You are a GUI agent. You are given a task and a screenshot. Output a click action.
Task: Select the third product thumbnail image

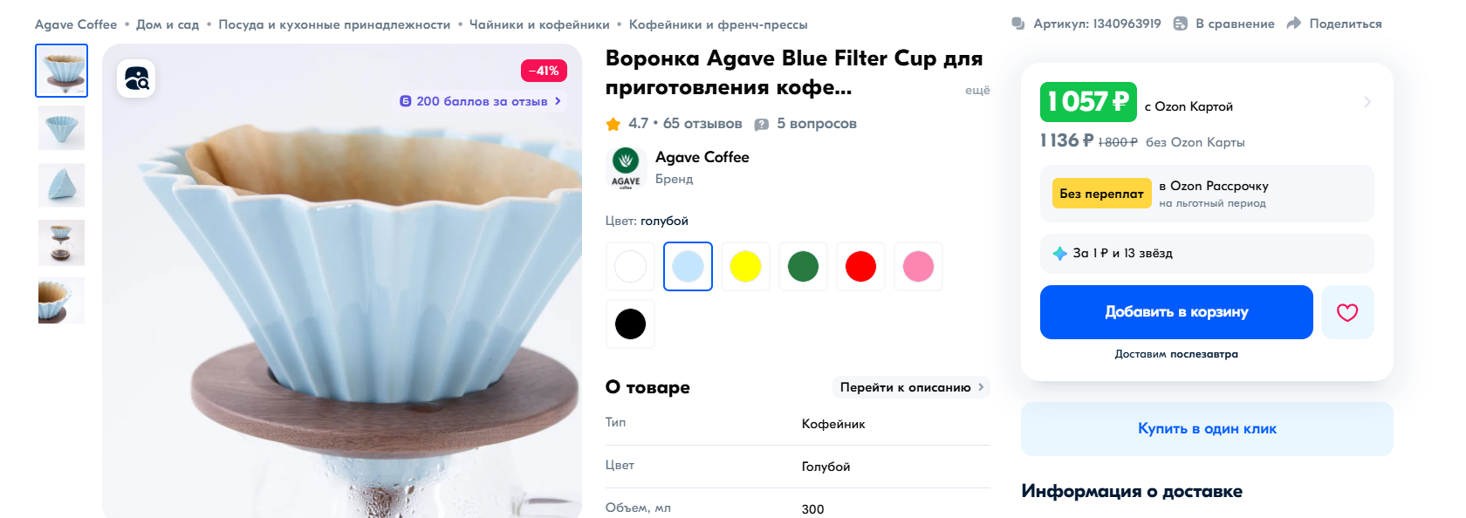(x=61, y=185)
